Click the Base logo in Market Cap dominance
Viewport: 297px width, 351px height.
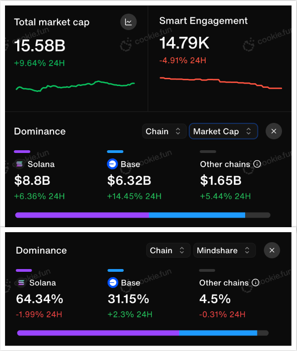tap(112, 164)
